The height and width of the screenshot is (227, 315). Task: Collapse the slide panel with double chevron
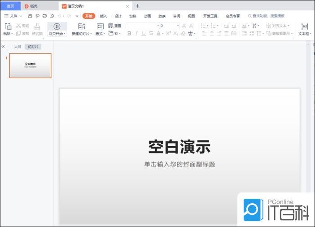pos(3,47)
